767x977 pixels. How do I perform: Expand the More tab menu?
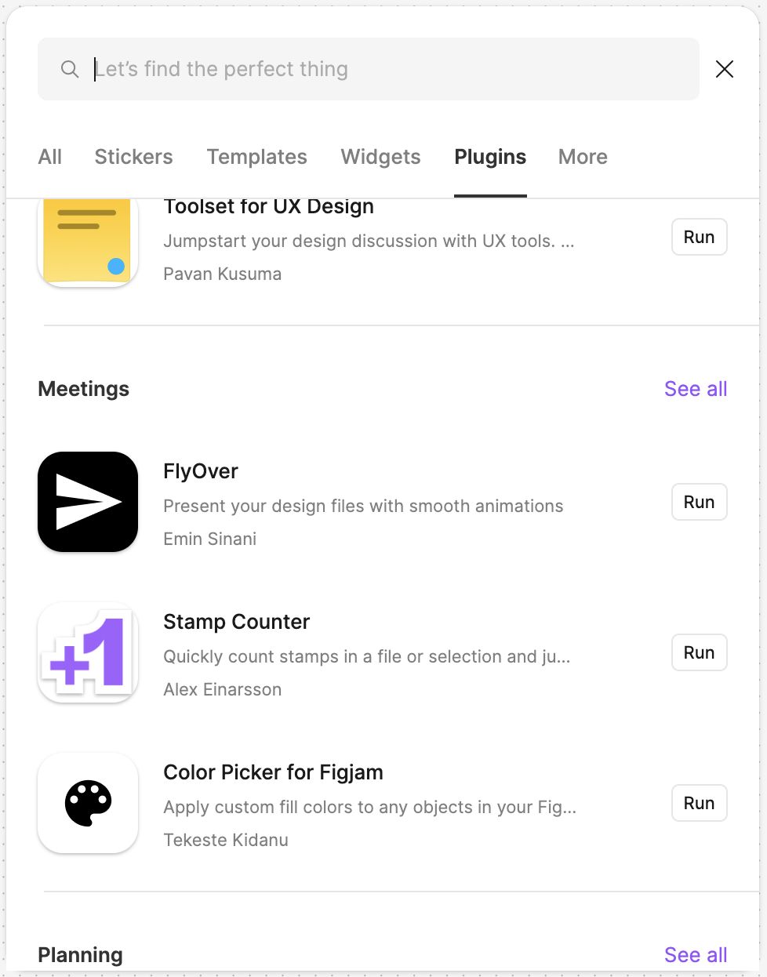tap(583, 157)
